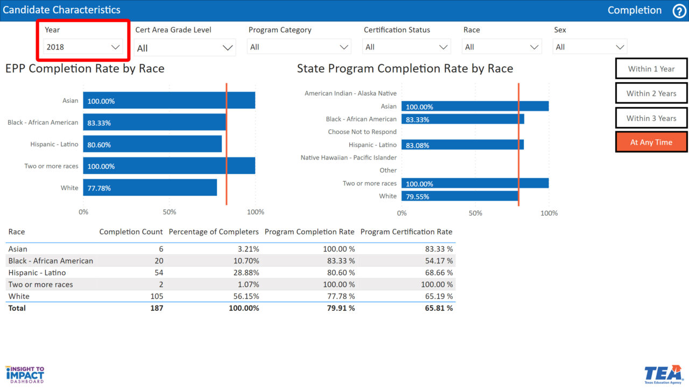The width and height of the screenshot is (689, 392).
Task: Click the Completion Count column header
Action: 131,232
